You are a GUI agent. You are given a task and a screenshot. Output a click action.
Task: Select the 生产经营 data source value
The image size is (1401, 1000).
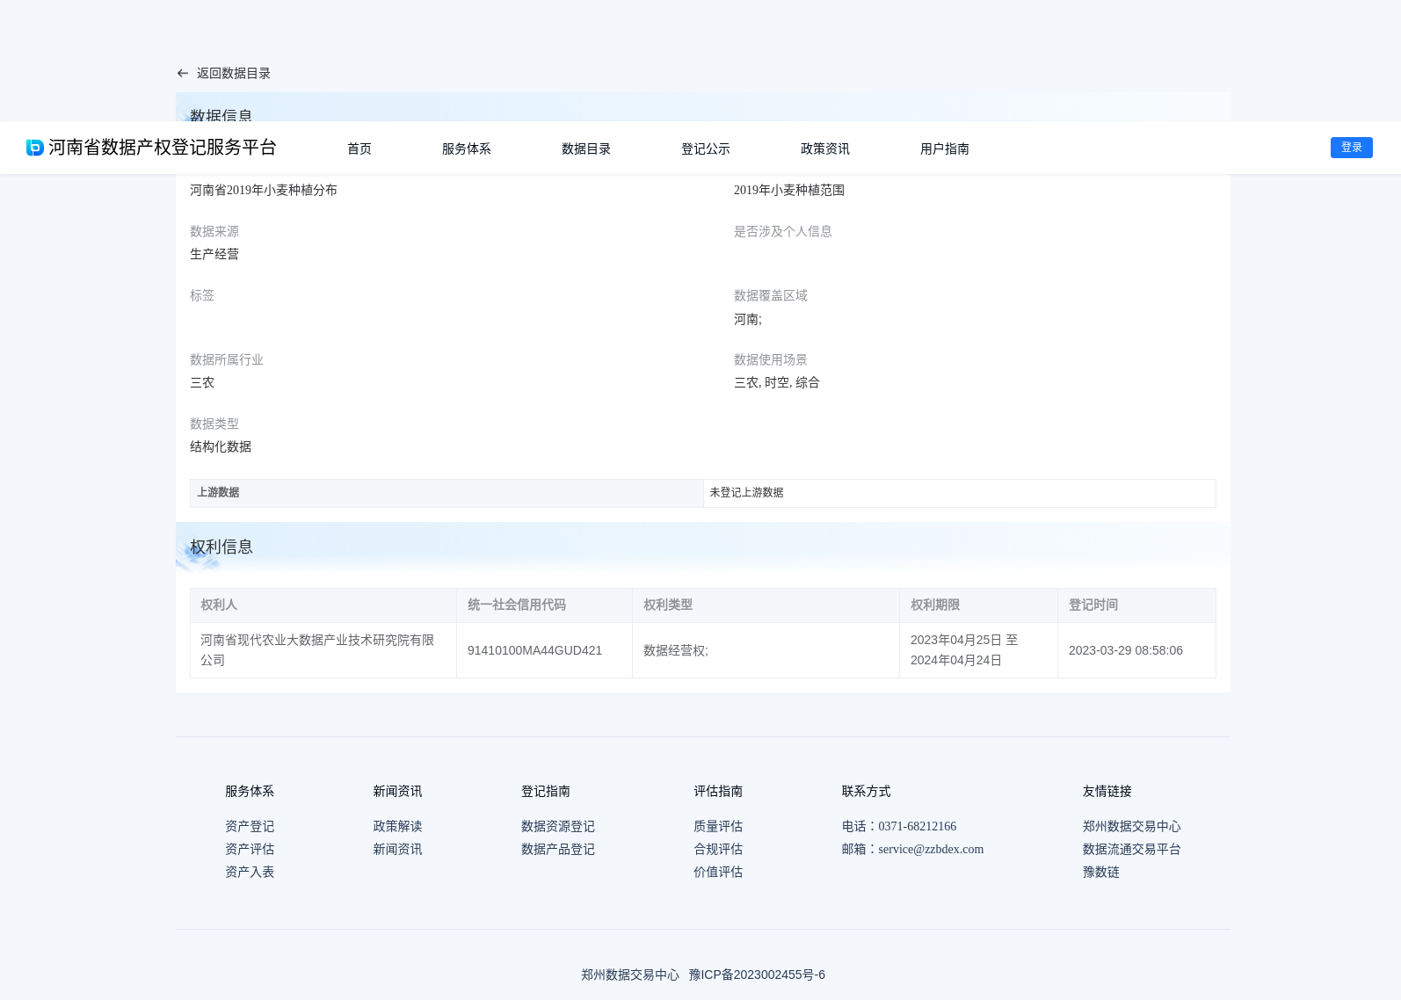coord(214,254)
